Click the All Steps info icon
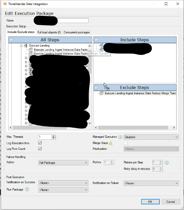The height and width of the screenshot is (210, 184). [x=11, y=40]
